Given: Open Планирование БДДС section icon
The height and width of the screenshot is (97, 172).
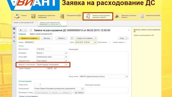Looking at the screenshot, I should coord(62,16).
